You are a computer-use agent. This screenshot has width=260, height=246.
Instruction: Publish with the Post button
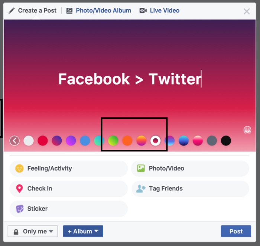pyautogui.click(x=236, y=231)
